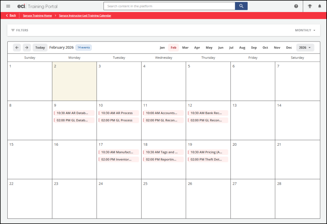This screenshot has width=327, height=224.
Task: Open Spruce Training Home breadcrumb link
Action: [37, 16]
